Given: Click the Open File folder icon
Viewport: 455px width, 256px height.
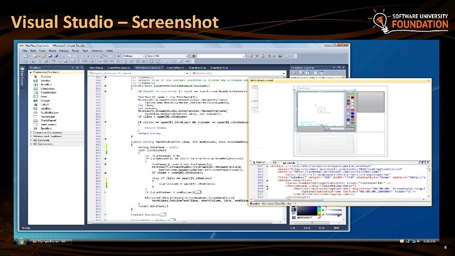Looking at the screenshot, I should 44,56.
